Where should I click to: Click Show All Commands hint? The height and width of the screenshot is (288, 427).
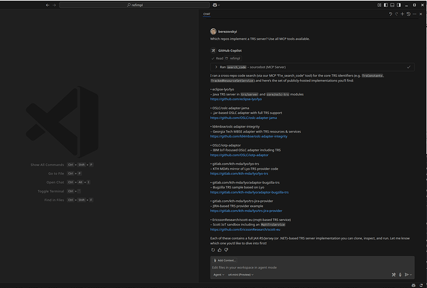coord(47,165)
